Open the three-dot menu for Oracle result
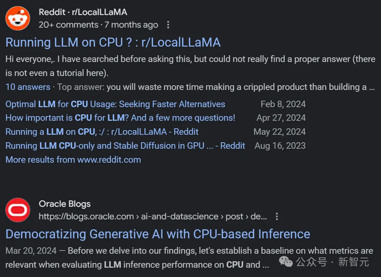The image size is (381, 277). (x=277, y=217)
